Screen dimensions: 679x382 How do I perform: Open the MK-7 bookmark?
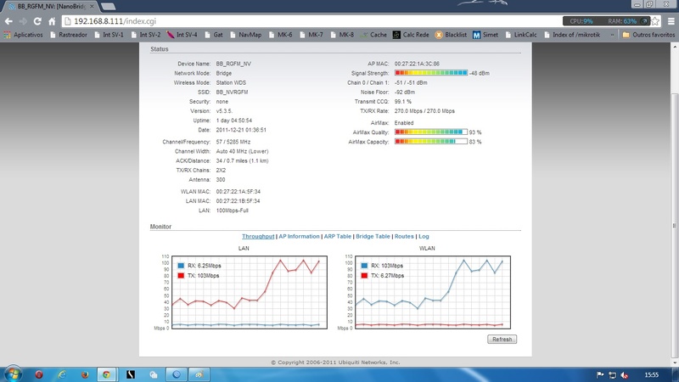pyautogui.click(x=311, y=35)
